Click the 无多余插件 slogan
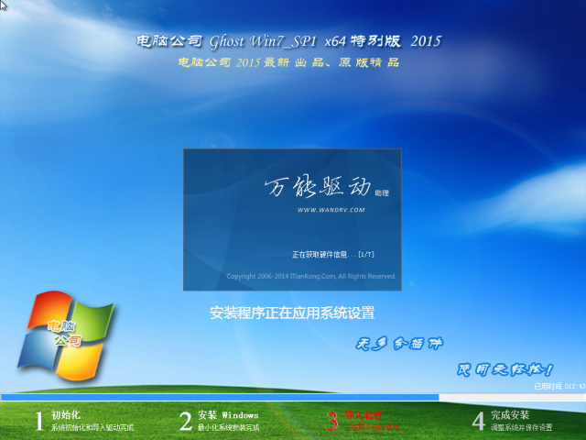Image resolution: width=586 pixels, height=440 pixels. pyautogui.click(x=399, y=343)
